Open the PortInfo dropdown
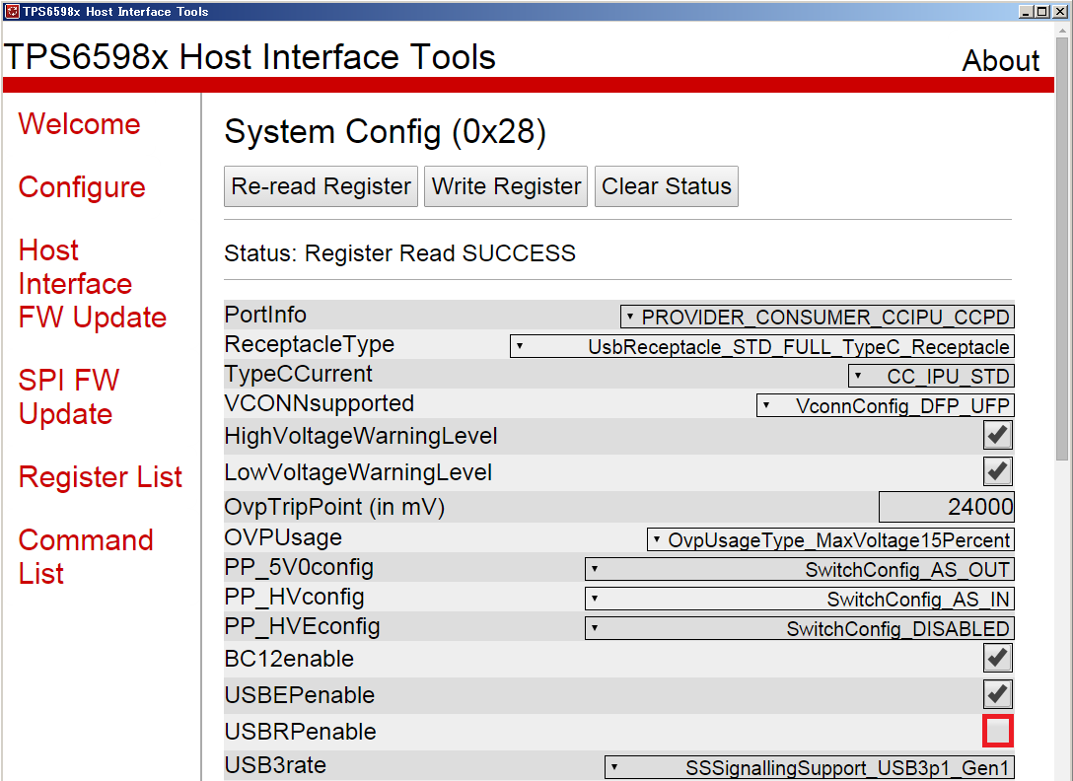1073x781 pixels. 817,317
